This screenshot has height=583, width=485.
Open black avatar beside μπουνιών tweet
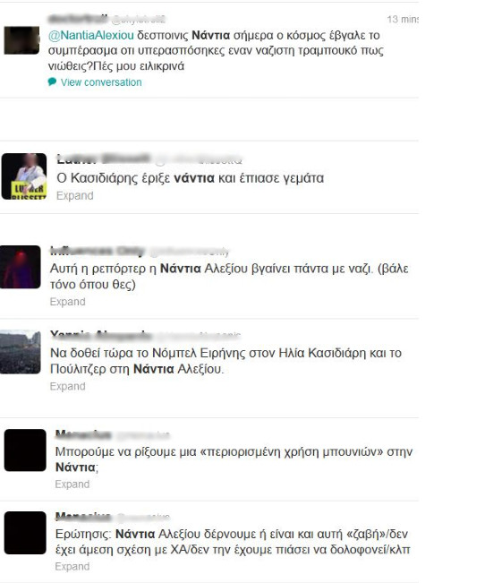(x=25, y=450)
